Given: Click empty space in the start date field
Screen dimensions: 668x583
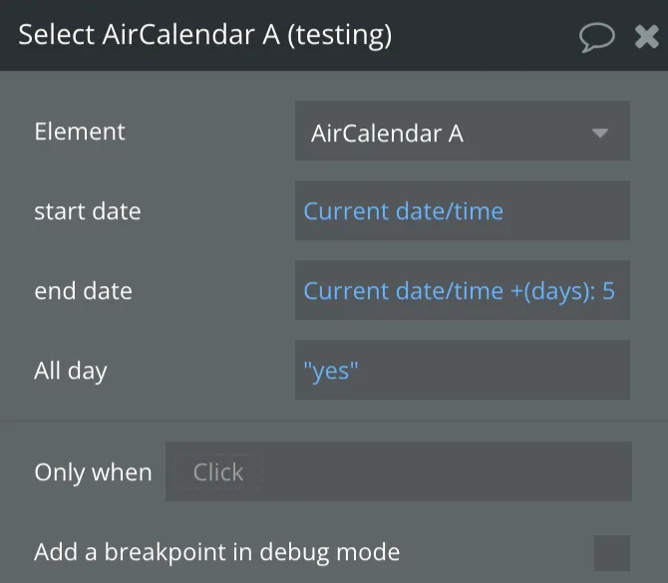Looking at the screenshot, I should click(x=568, y=211).
